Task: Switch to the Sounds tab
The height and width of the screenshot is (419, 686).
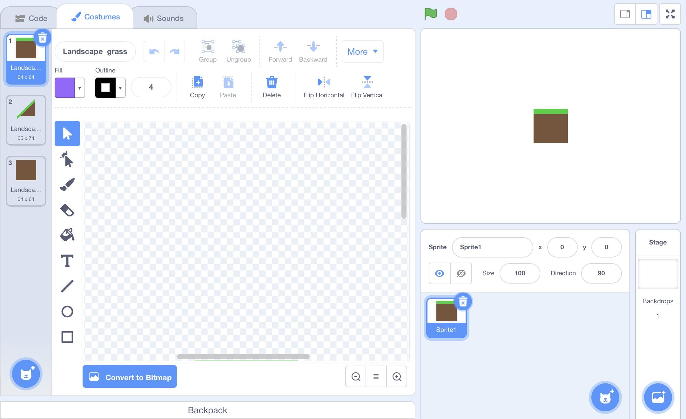Action: coord(164,18)
